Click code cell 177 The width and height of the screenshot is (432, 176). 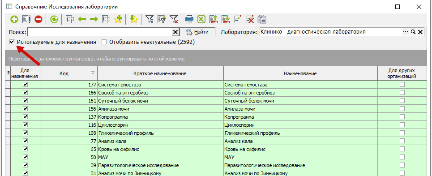pyautogui.click(x=68, y=85)
